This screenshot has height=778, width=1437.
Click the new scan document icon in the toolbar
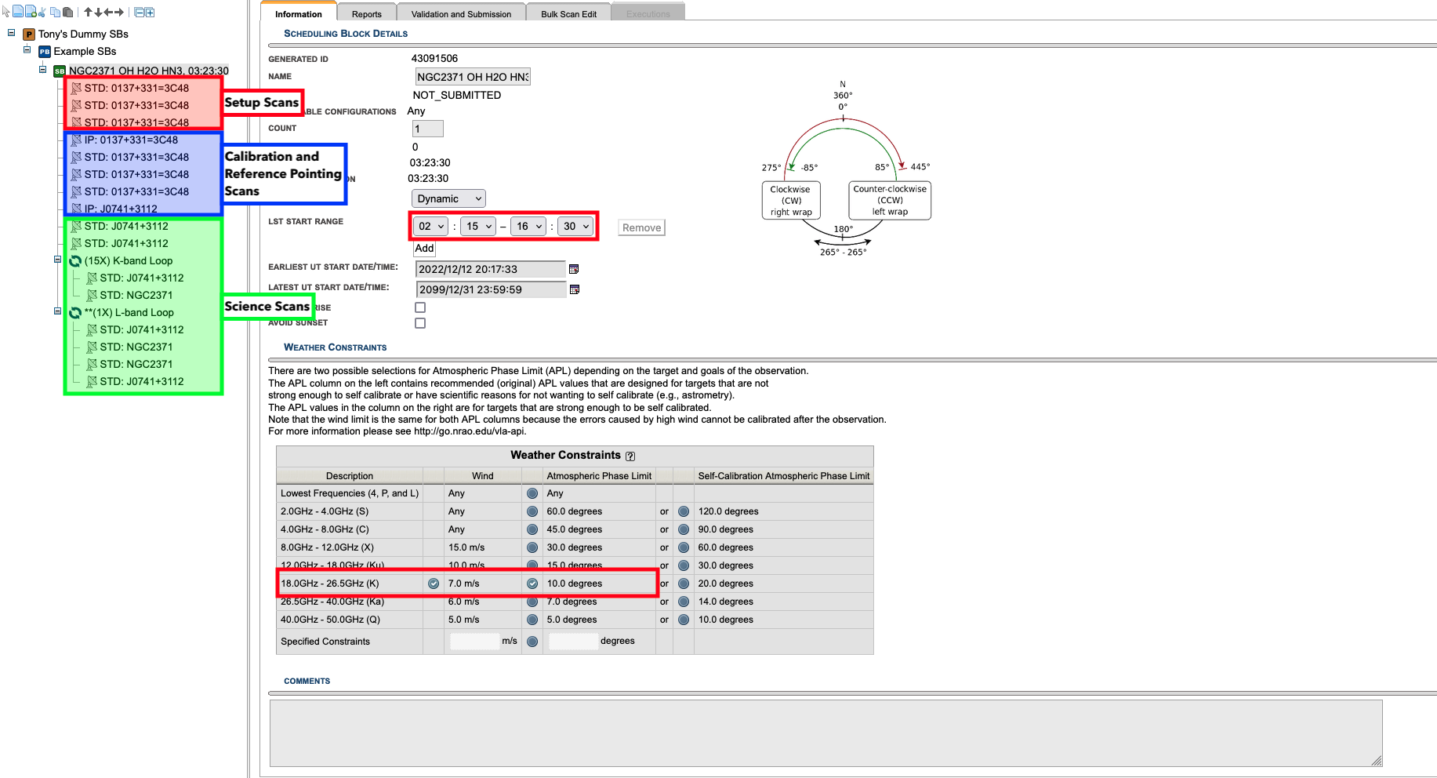pos(18,12)
